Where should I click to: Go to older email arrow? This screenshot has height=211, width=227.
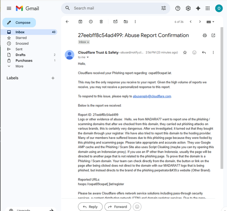click(200, 22)
